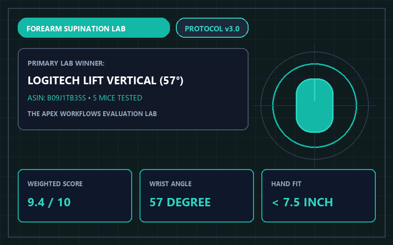
Task: Click the < 7.5 INCH value
Action: coord(302,202)
